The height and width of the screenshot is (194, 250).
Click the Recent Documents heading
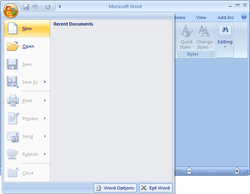click(x=73, y=24)
